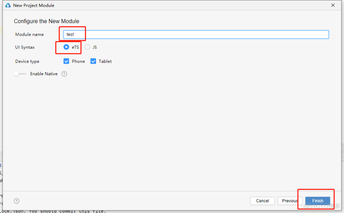
Task: Open the dialog help icon at bottom left
Action: click(17, 201)
